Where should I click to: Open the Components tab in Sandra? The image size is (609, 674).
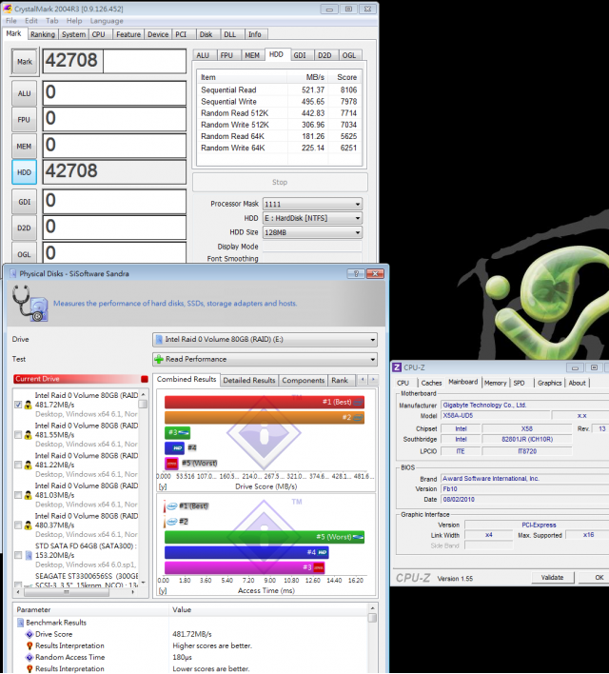[303, 381]
